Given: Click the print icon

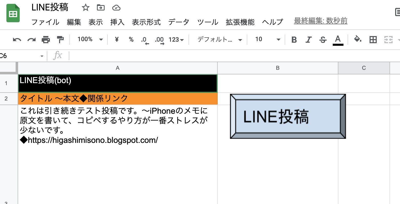Looking at the screenshot, I should tap(46, 40).
